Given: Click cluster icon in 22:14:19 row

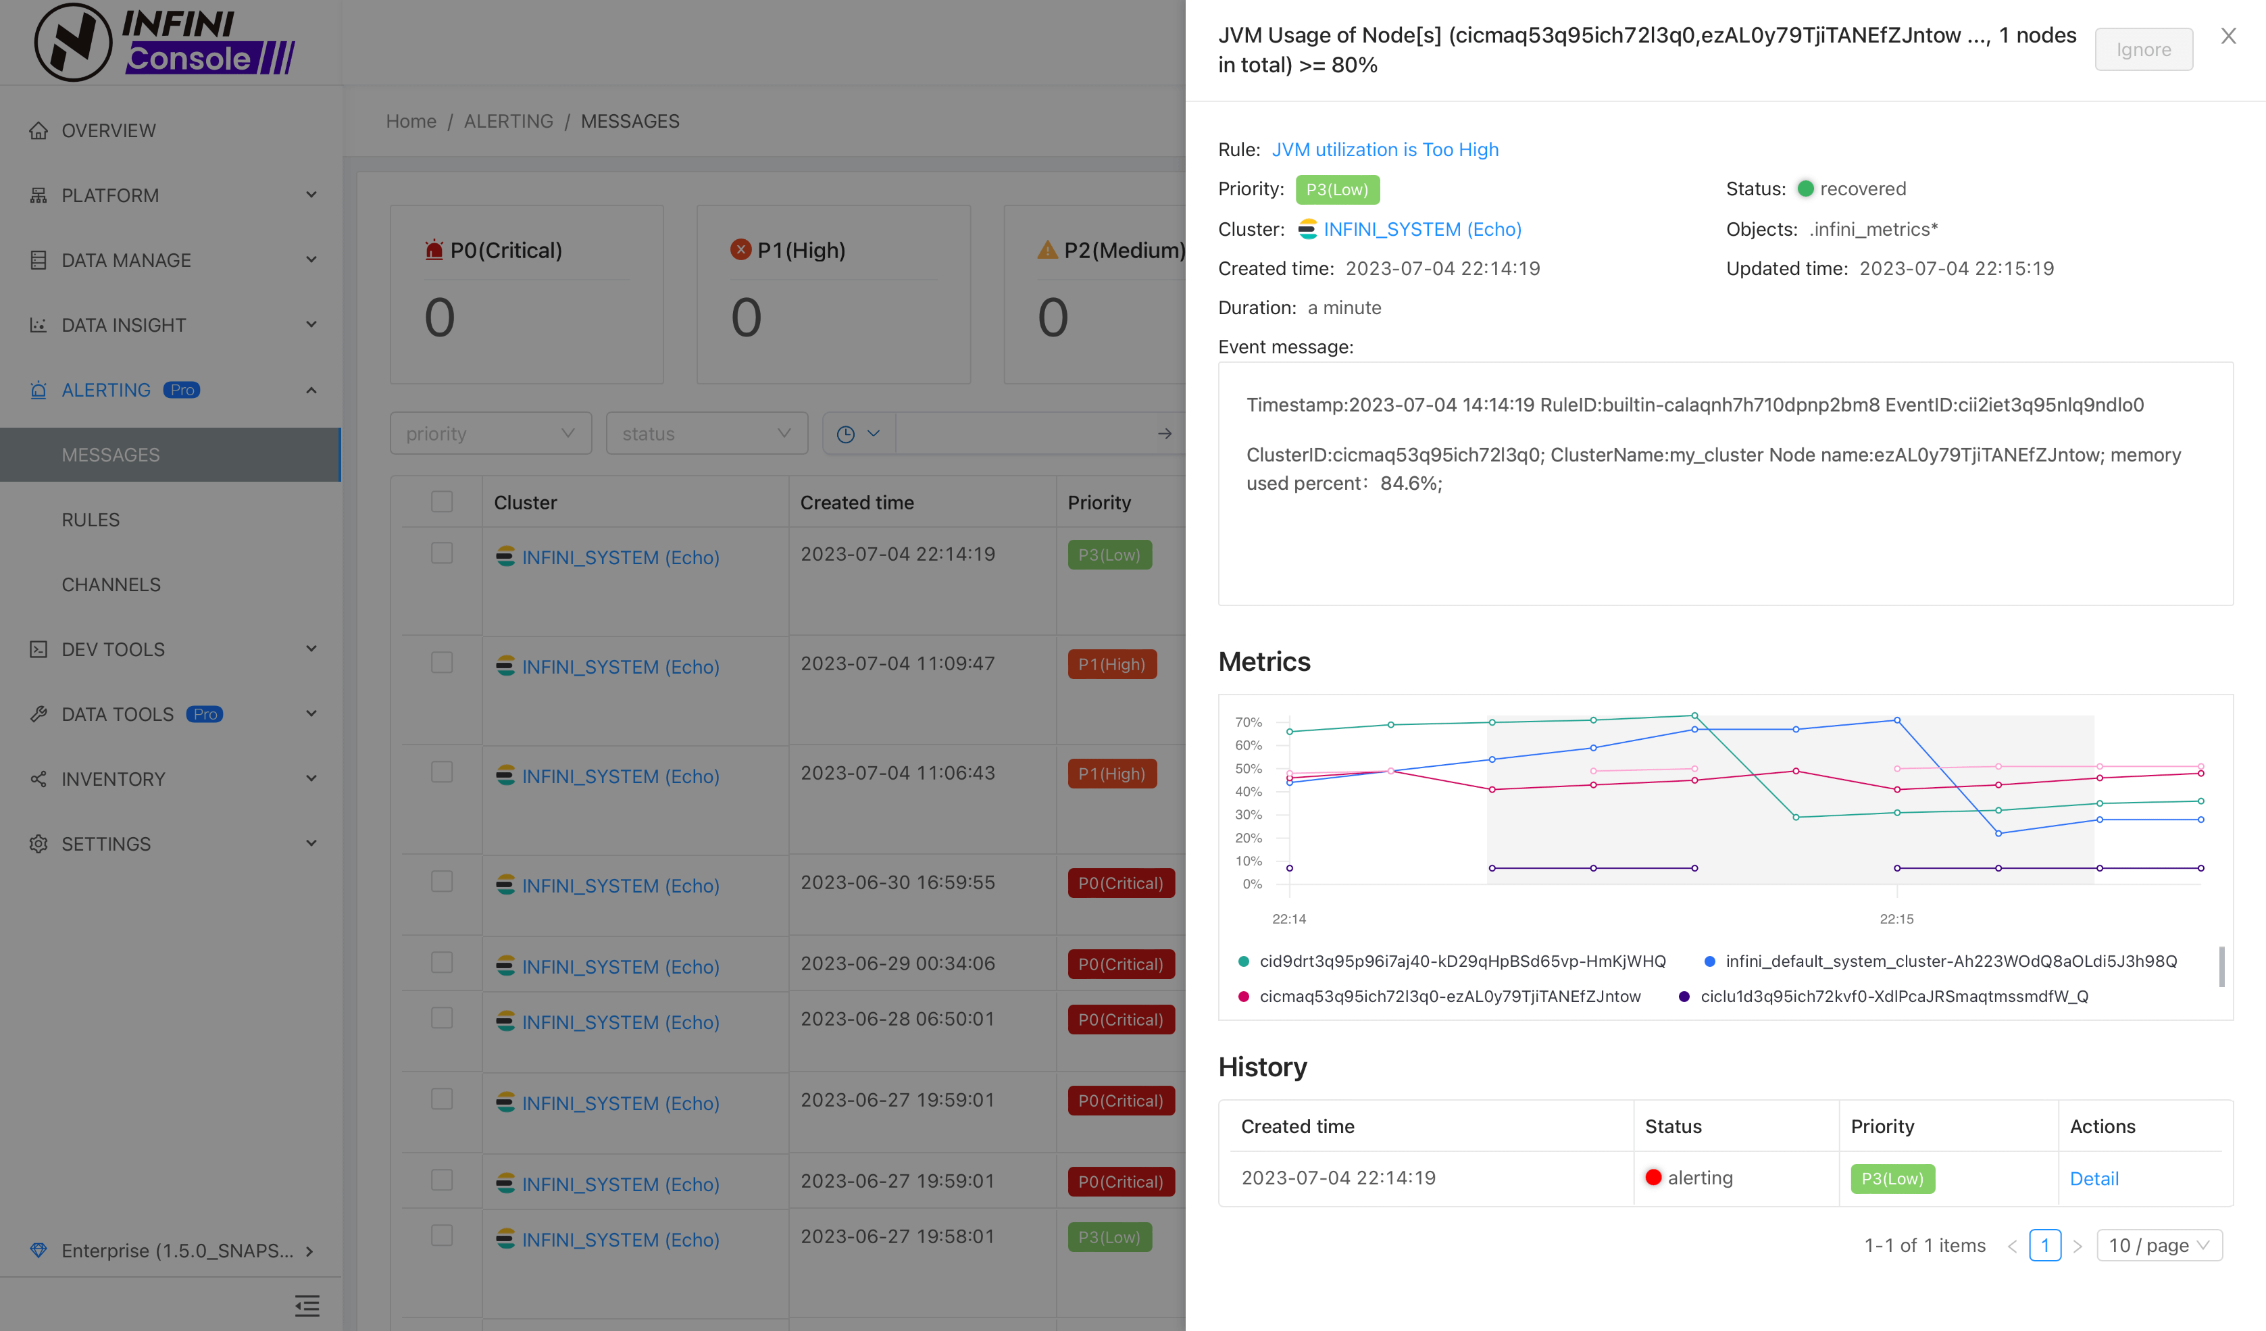Looking at the screenshot, I should 505,557.
